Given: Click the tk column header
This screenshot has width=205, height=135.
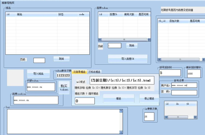Looking at the screenshot, I should (x=191, y=104).
